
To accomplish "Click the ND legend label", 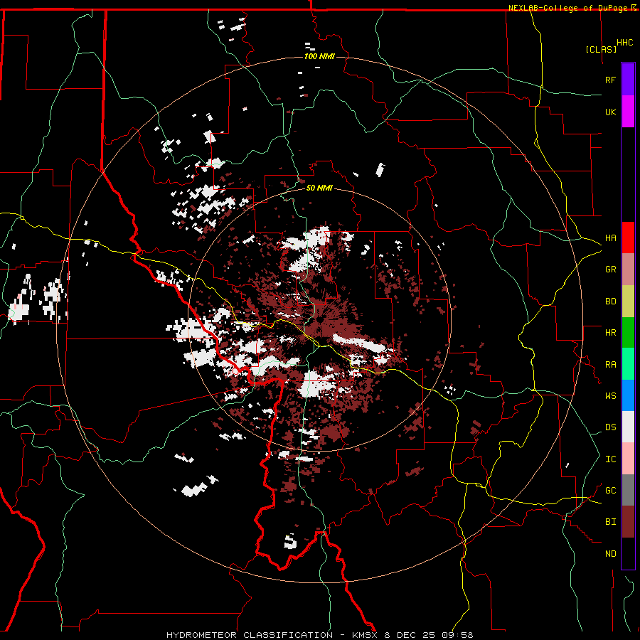I will pyautogui.click(x=610, y=554).
